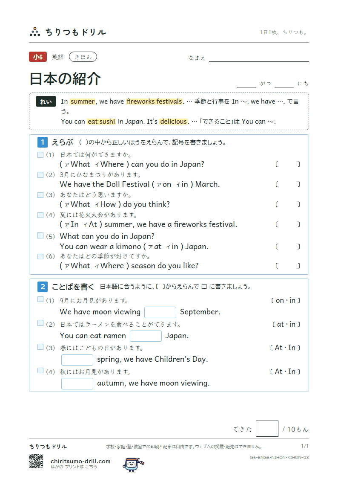
Task: Click the footer ちりつもドリル brand text
Action: pyautogui.click(x=48, y=447)
